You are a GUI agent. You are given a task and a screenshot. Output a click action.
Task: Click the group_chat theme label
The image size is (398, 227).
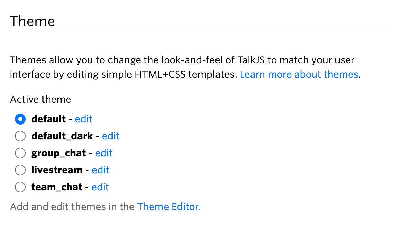click(58, 153)
